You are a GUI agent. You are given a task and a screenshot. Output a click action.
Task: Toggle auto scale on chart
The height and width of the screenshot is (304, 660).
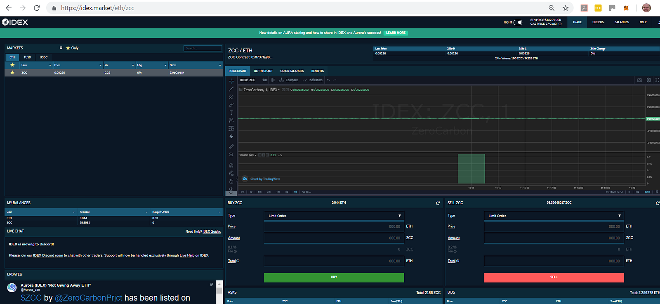click(x=647, y=192)
